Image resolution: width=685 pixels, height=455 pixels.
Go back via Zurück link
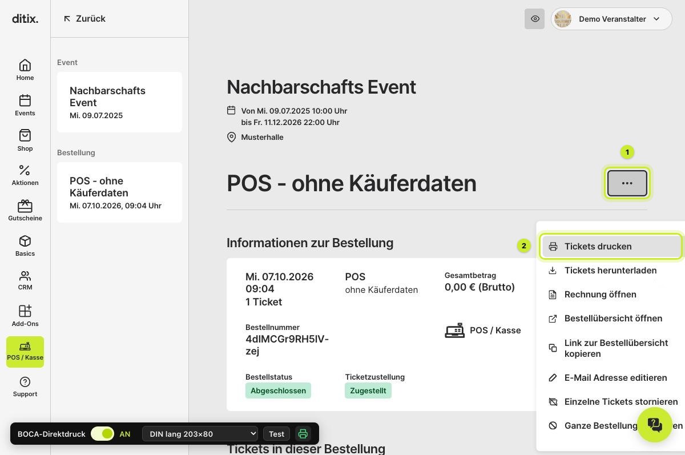click(84, 19)
